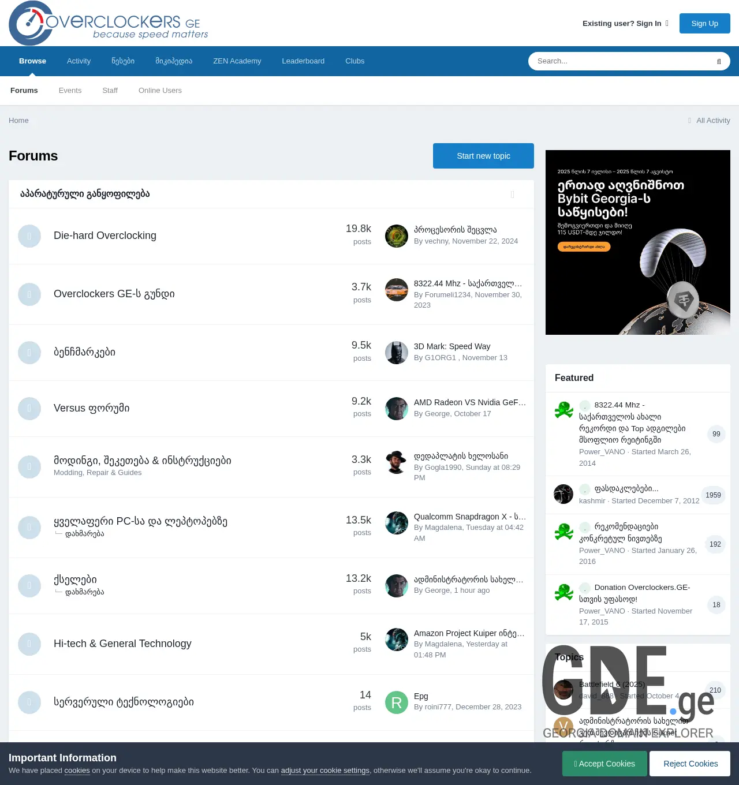Click the ბენჩმარკები forum icon
739x785 pixels.
(29, 353)
